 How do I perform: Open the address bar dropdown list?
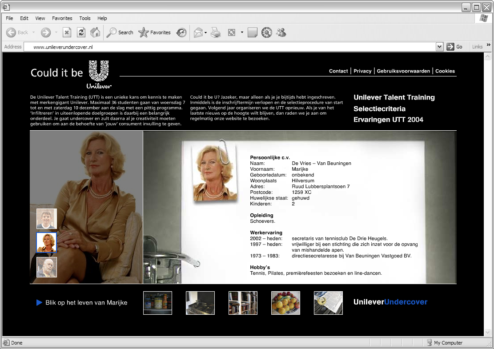439,47
